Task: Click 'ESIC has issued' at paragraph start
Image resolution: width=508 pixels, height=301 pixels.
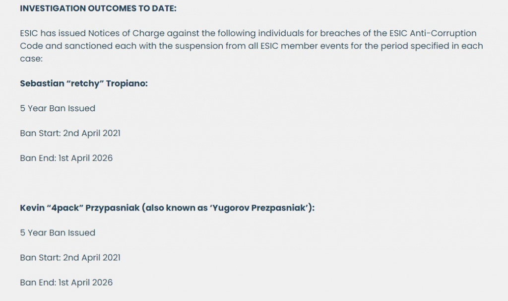Action: pyautogui.click(x=53, y=33)
